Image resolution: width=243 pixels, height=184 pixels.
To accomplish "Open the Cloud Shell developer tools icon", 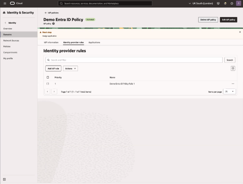I will tap(218, 3).
